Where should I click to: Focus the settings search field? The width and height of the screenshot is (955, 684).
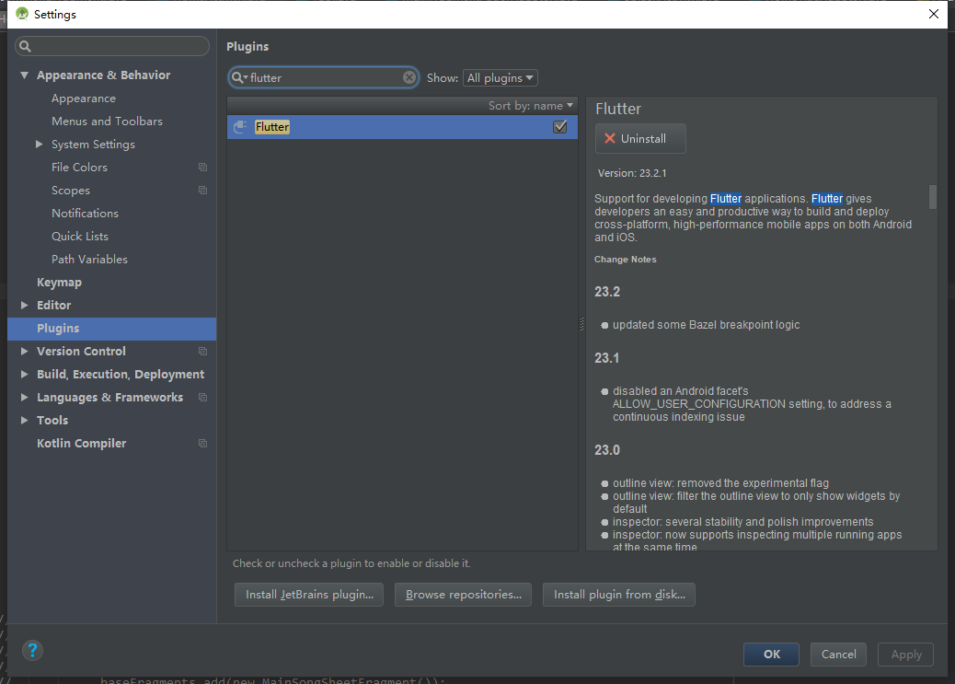pyautogui.click(x=112, y=46)
